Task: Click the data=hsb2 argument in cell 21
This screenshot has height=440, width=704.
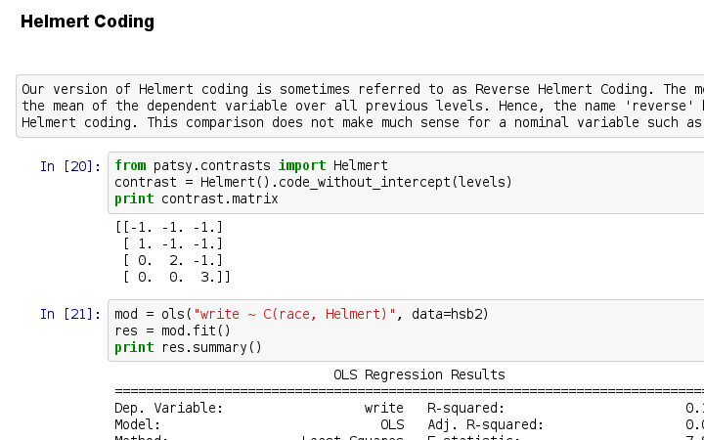Action: (x=450, y=314)
